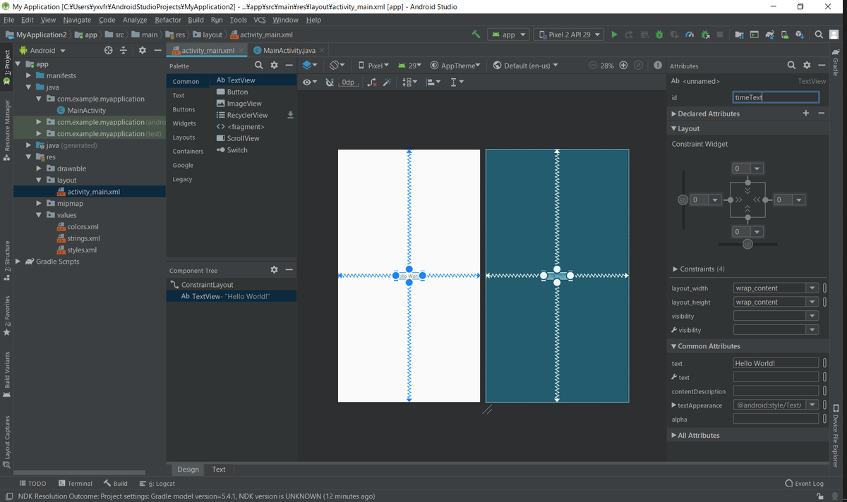Open the Align options icon dropdown
This screenshot has width=847, height=502.
coord(433,82)
